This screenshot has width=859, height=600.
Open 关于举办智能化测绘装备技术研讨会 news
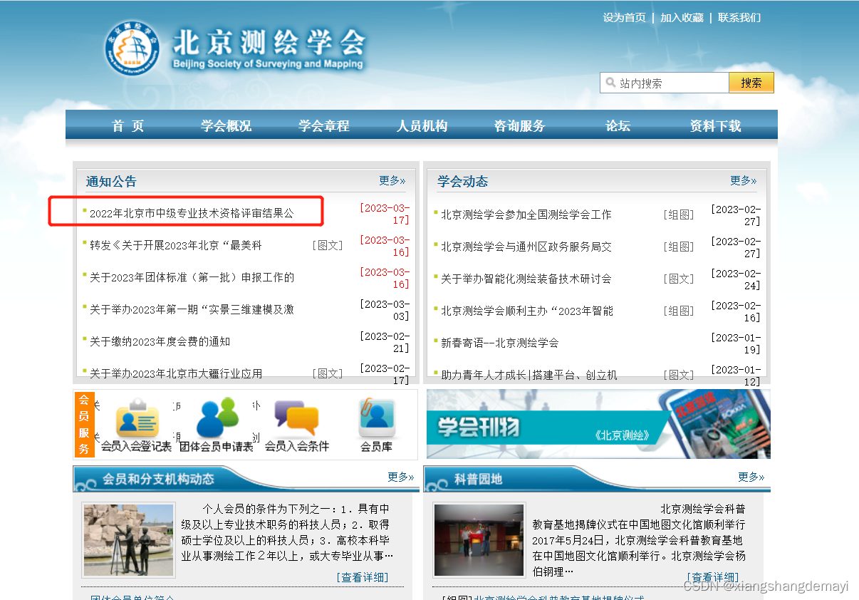click(x=526, y=279)
